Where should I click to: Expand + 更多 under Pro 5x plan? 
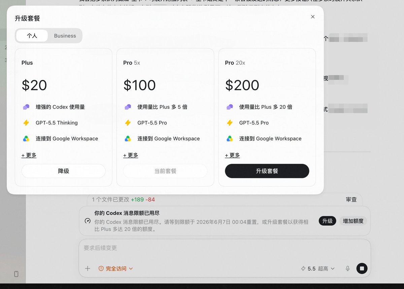tap(131, 155)
